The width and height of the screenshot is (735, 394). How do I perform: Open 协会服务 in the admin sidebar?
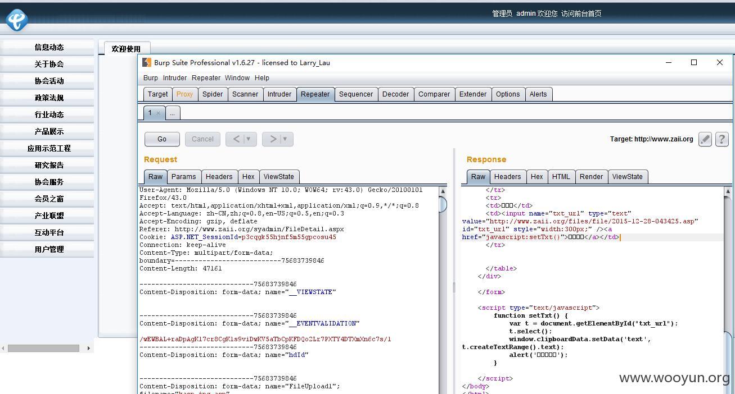[47, 182]
